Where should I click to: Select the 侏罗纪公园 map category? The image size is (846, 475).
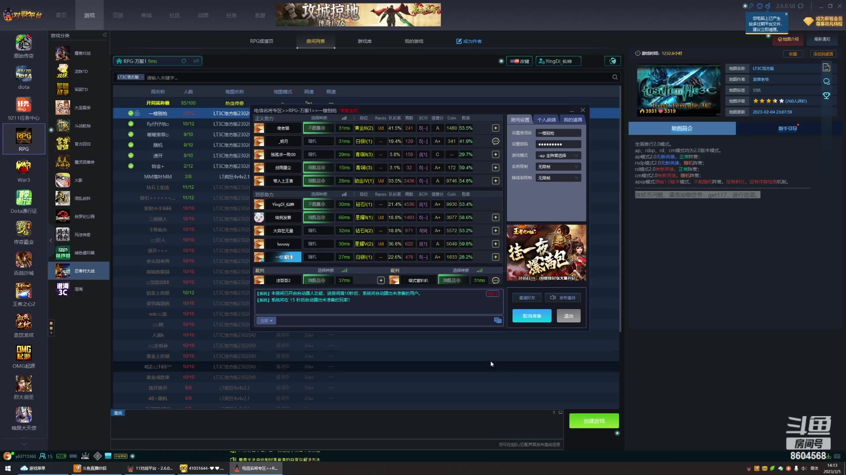click(x=78, y=216)
